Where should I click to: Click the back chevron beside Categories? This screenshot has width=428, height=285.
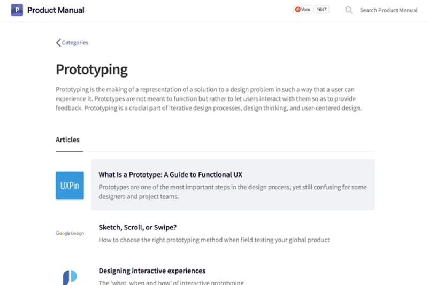click(x=58, y=43)
